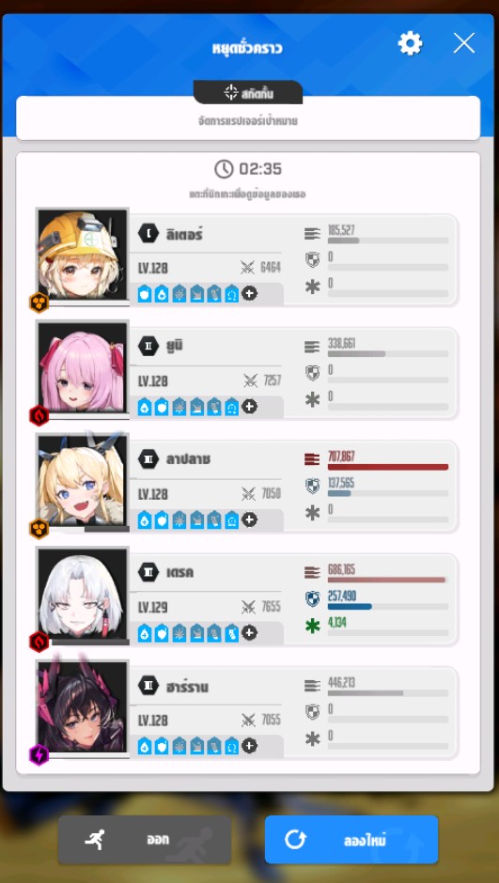This screenshot has width=499, height=883.
Task: Click plus icon in Liter's equipment row
Action: point(250,293)
